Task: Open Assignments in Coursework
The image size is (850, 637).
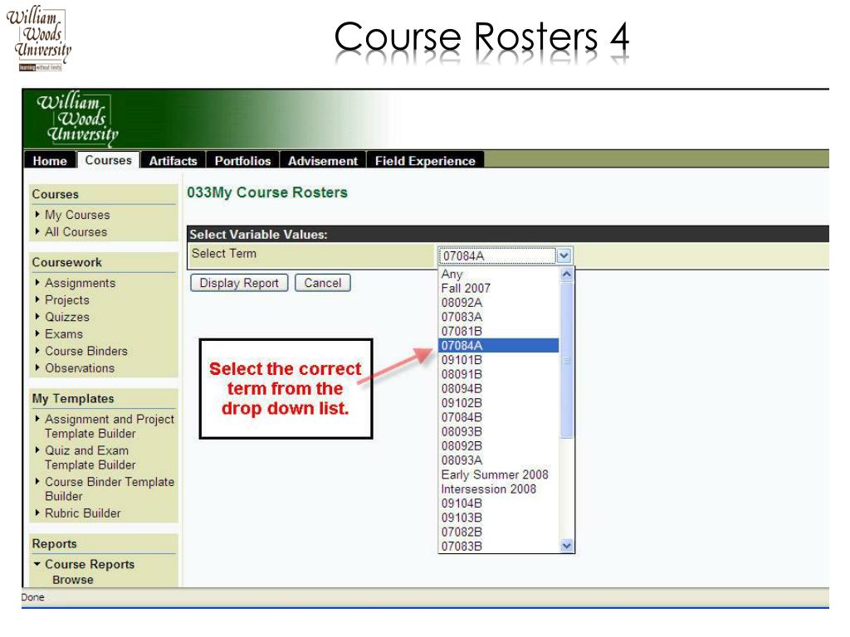Action: [x=81, y=283]
